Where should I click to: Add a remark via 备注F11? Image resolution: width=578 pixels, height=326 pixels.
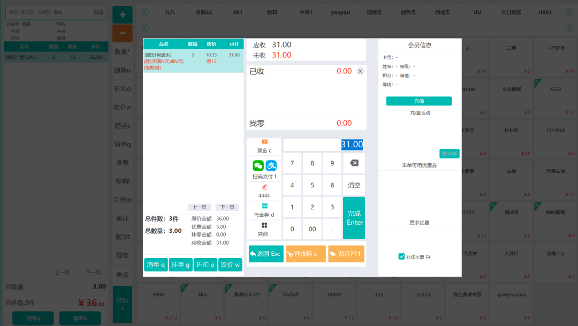[345, 254]
